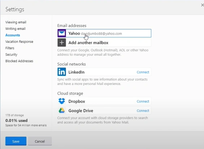Screen dimensions: 204x149
Task: Open the Security settings section
Action: click(x=11, y=55)
